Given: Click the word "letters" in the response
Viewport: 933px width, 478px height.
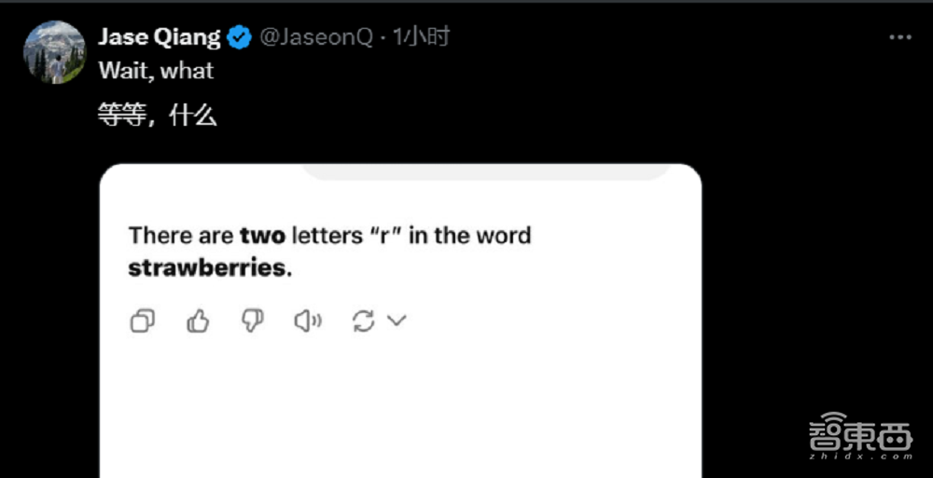Looking at the screenshot, I should [x=327, y=236].
